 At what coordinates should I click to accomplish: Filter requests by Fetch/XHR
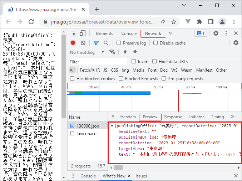(90, 70)
